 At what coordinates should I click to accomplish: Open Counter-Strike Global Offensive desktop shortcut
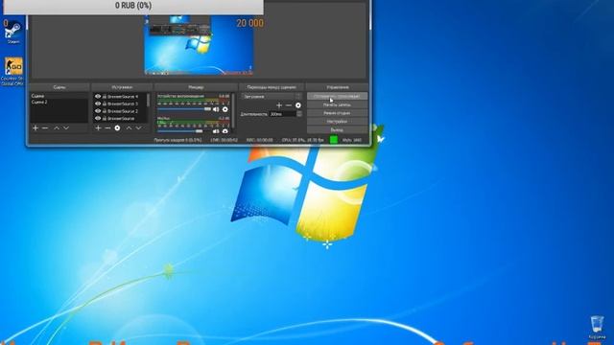coord(13,72)
